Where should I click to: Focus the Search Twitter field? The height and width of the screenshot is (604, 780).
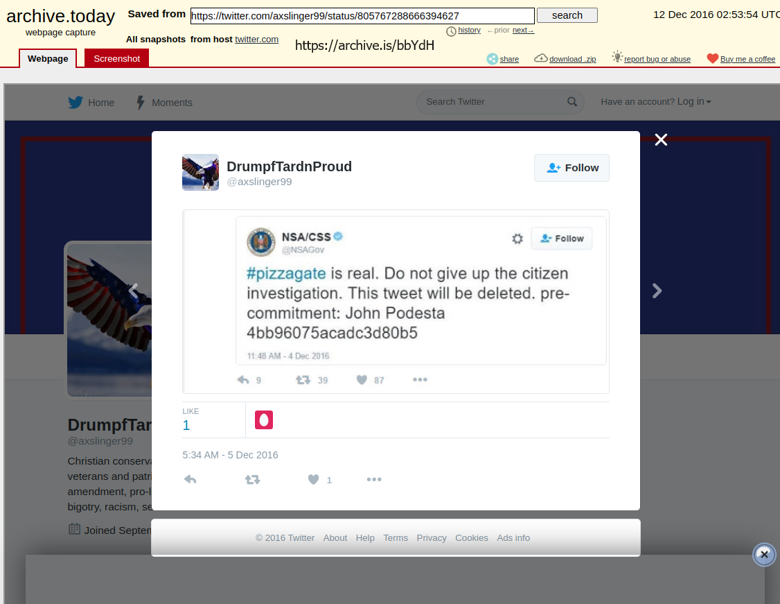[x=500, y=101]
